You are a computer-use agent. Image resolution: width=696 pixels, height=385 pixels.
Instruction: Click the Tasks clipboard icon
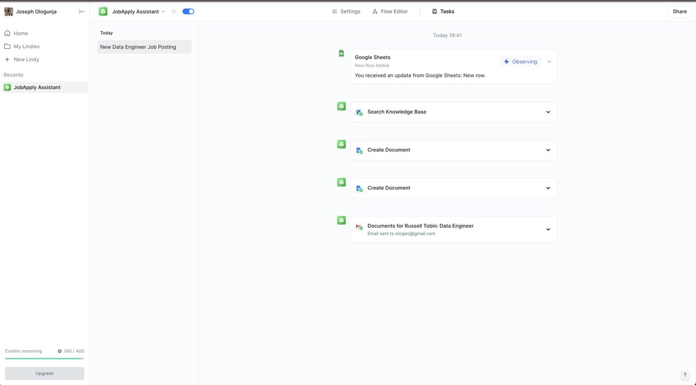pyautogui.click(x=434, y=12)
